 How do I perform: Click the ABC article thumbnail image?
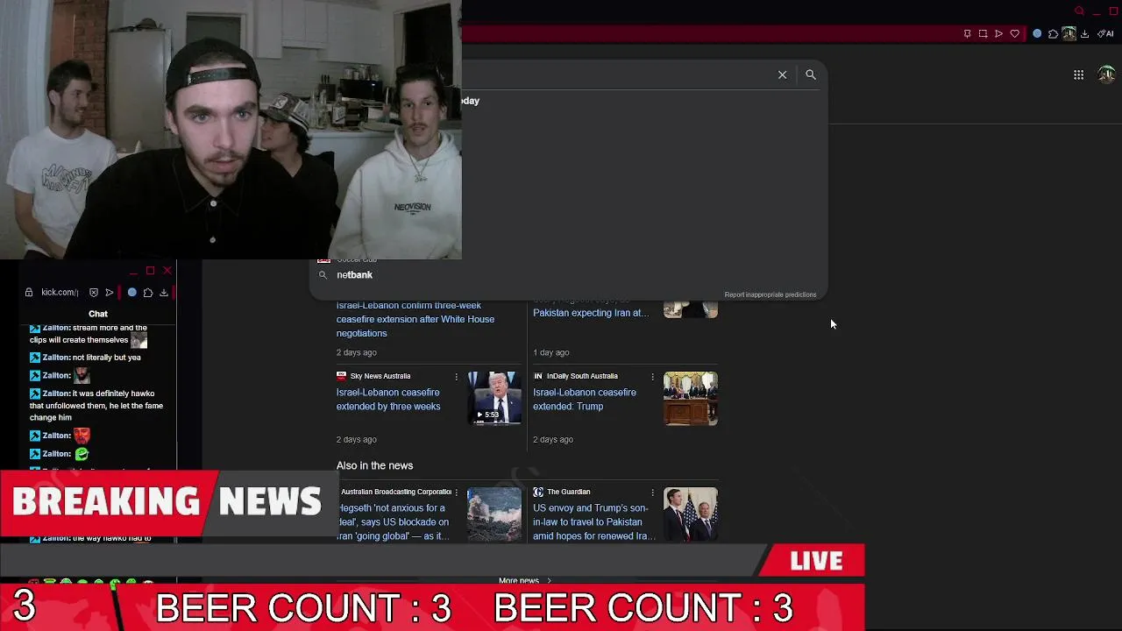pyautogui.click(x=494, y=514)
